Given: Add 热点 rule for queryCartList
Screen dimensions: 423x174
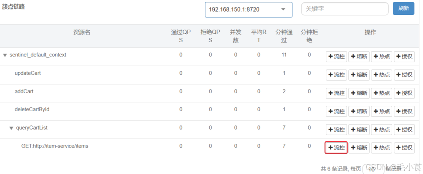Looking at the screenshot, I should (381, 130).
